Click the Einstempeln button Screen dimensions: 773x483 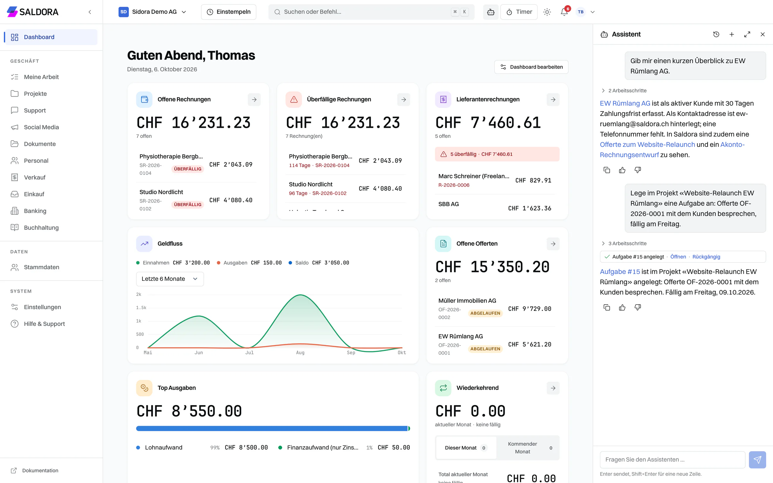click(x=229, y=12)
